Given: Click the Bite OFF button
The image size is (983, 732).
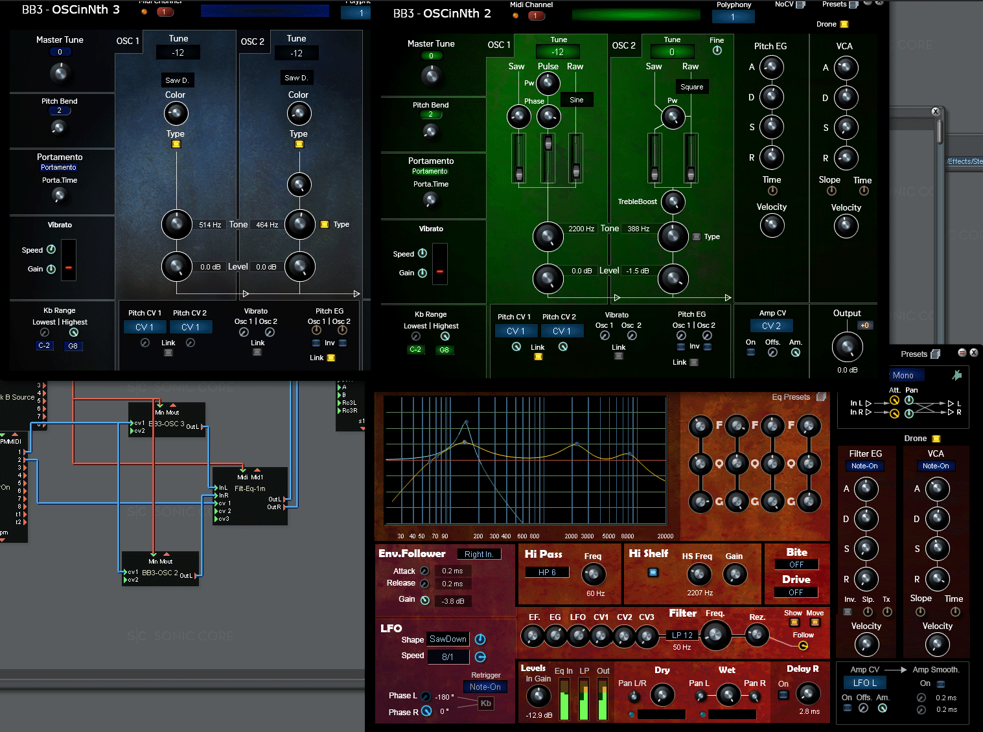Looking at the screenshot, I should tap(796, 564).
